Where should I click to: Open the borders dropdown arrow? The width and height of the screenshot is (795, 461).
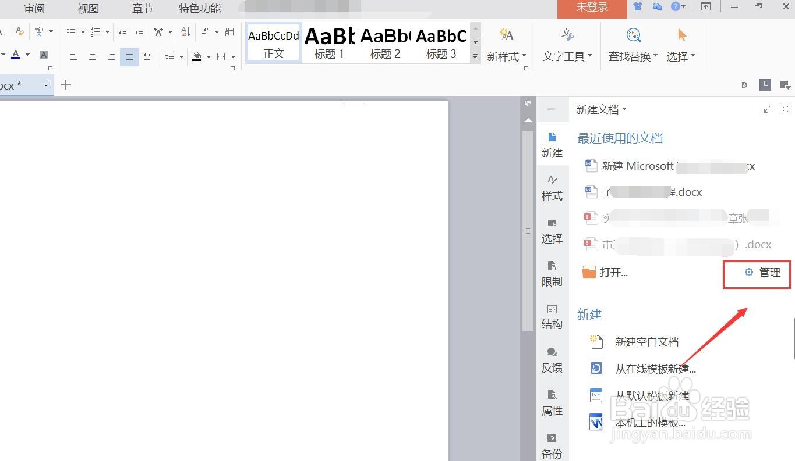pos(233,57)
